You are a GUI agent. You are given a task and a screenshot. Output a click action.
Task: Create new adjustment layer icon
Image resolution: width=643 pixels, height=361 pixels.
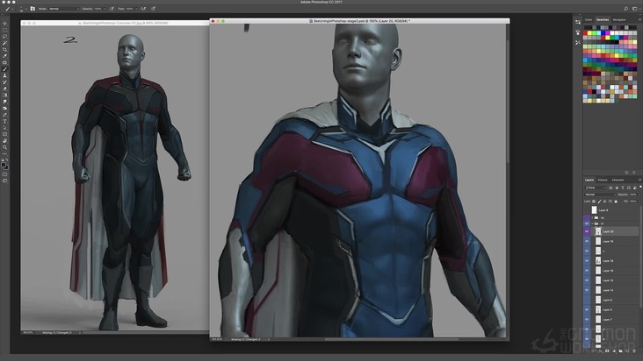coord(614,350)
